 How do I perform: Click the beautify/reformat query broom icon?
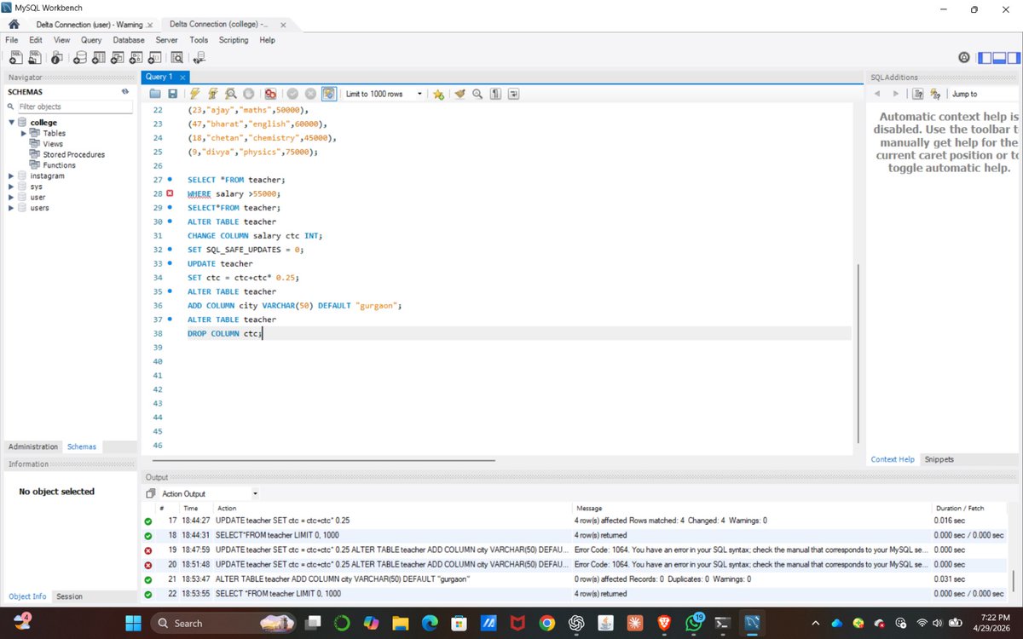[459, 94]
